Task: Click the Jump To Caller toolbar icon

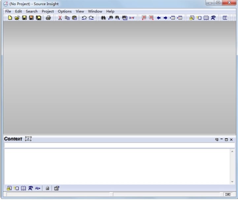Action: [x=180, y=18]
